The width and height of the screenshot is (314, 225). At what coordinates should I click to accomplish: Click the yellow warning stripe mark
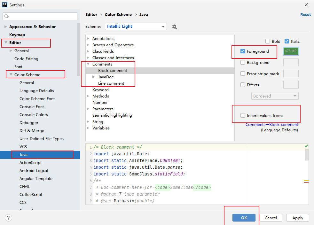click(306, 182)
